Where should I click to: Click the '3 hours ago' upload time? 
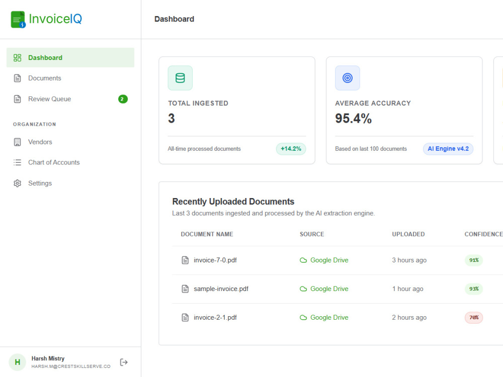click(409, 260)
